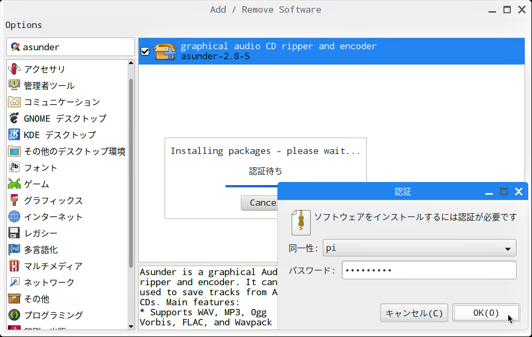Screen dimensions: 532x337
Task: Click the 'asunder-2.8-5' package version text
Action: 215,56
